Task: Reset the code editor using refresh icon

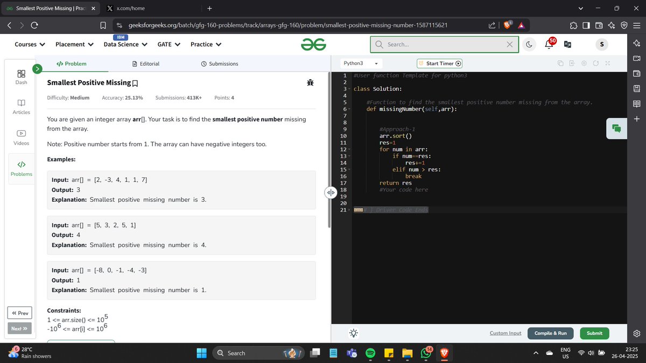Action: click(596, 63)
